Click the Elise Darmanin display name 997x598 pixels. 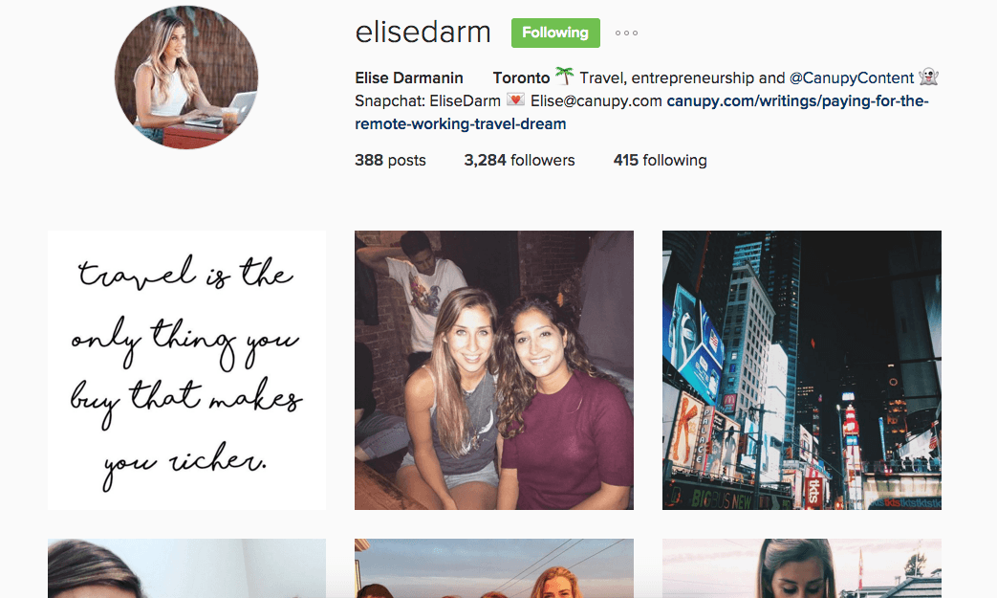coord(409,78)
